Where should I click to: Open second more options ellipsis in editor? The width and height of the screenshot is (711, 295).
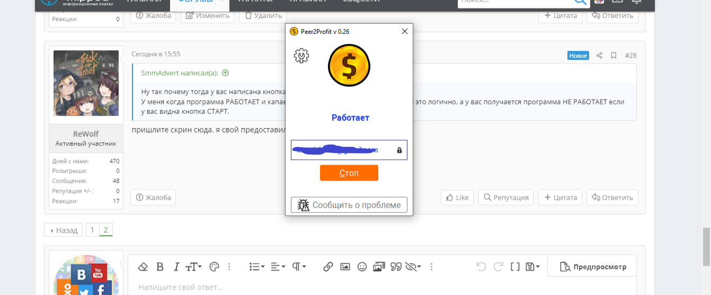click(x=432, y=266)
